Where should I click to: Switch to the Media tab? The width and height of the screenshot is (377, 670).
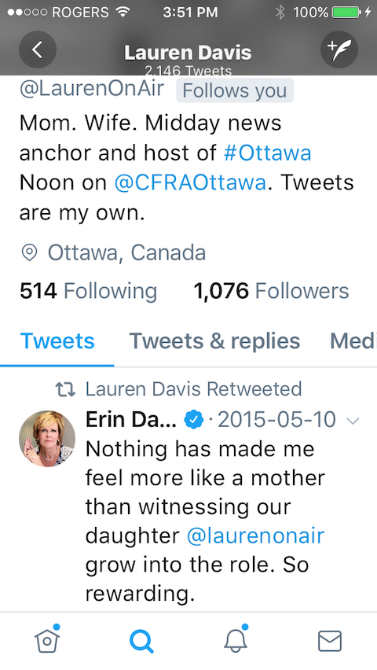click(x=353, y=341)
